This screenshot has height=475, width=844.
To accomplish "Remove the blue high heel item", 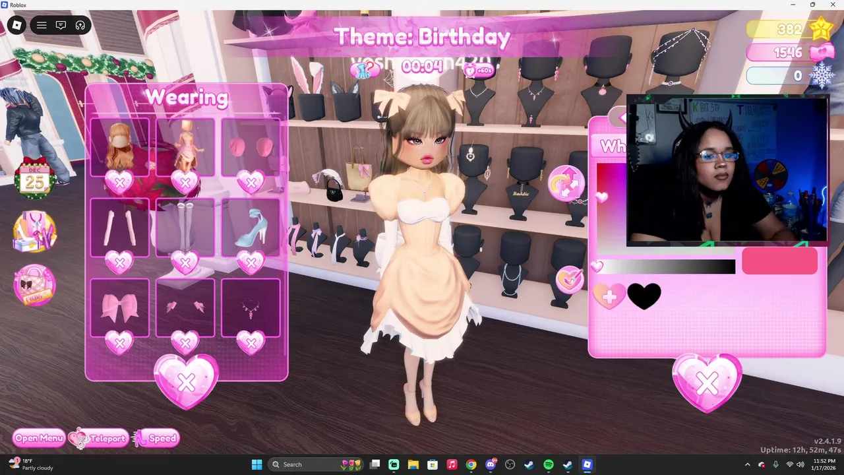I will point(251,263).
